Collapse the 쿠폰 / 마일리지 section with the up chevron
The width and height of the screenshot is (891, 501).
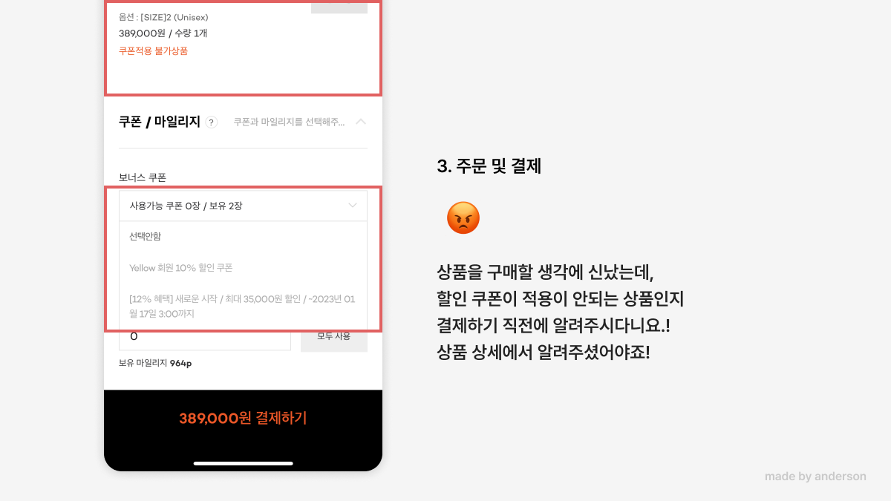[x=361, y=122]
